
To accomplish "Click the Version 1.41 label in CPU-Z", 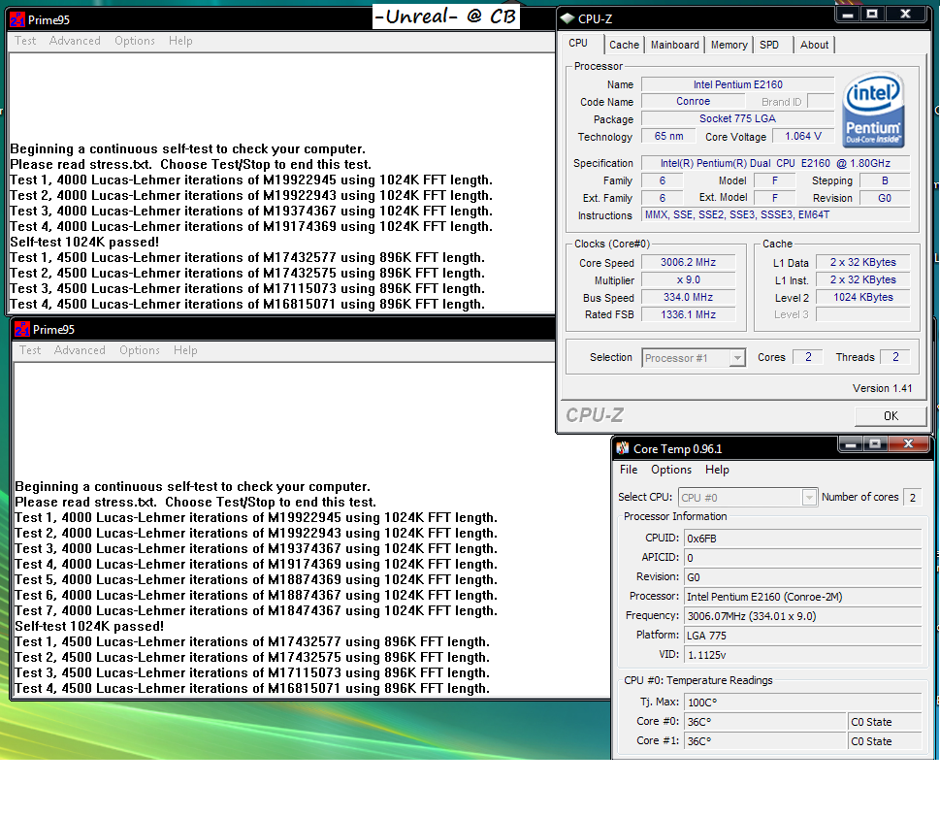I will pyautogui.click(x=882, y=388).
